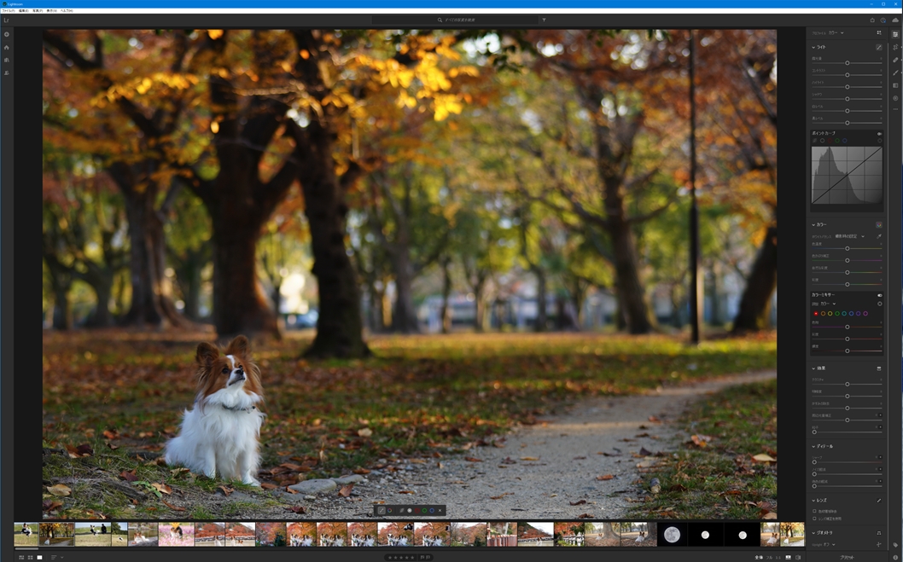
Task: Collapse the ライト (Light) section
Action: 813,47
